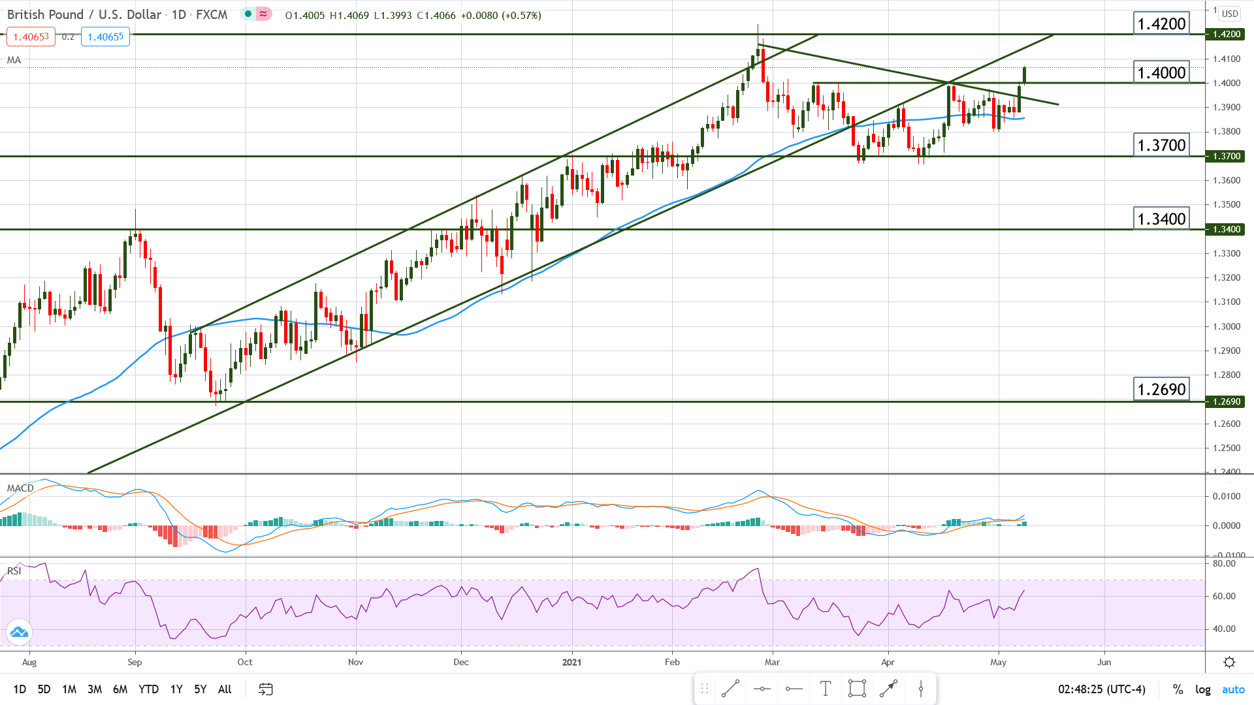This screenshot has width=1254, height=705.
Task: Click the 2021 label on time axis
Action: coord(571,662)
